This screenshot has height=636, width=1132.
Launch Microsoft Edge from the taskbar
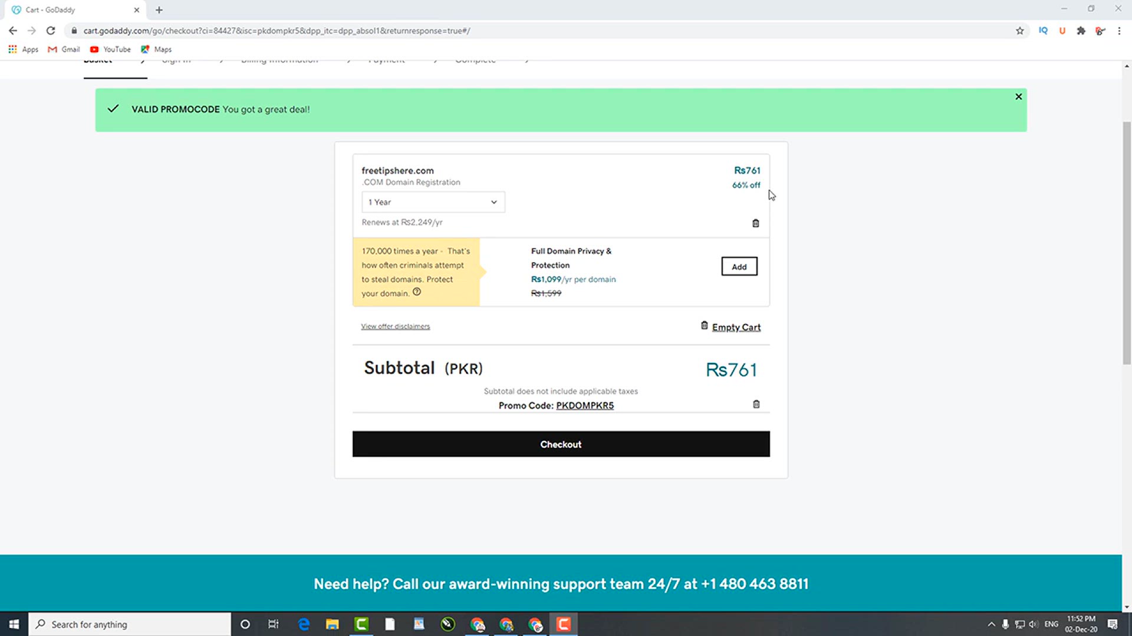304,624
